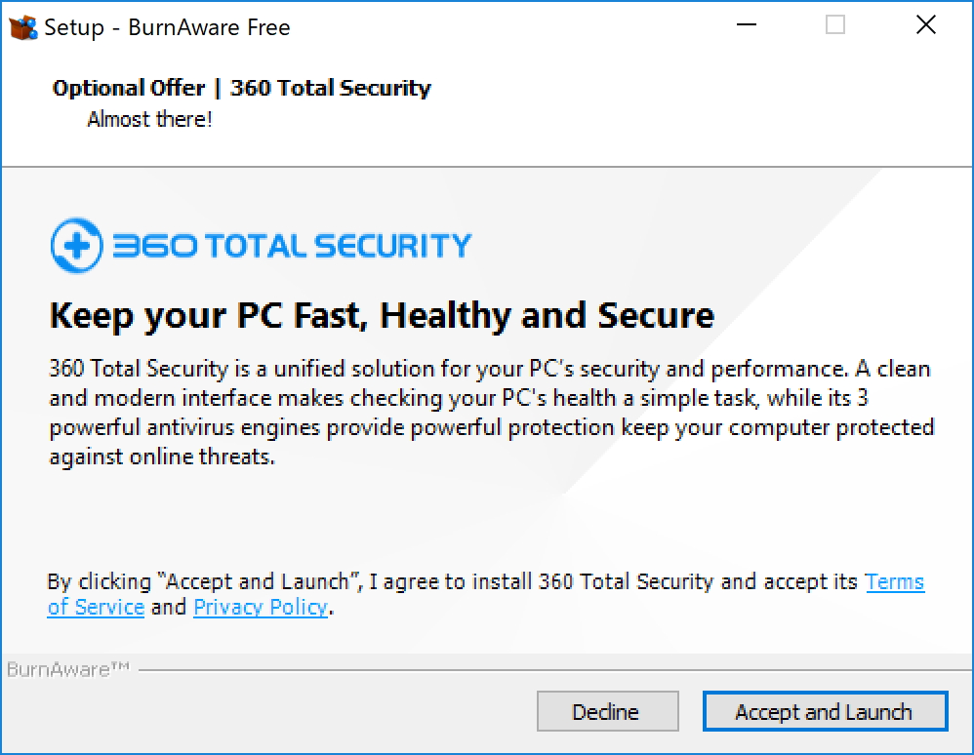974x755 pixels.
Task: Decline the 360 Total Security offer
Action: pyautogui.click(x=607, y=712)
